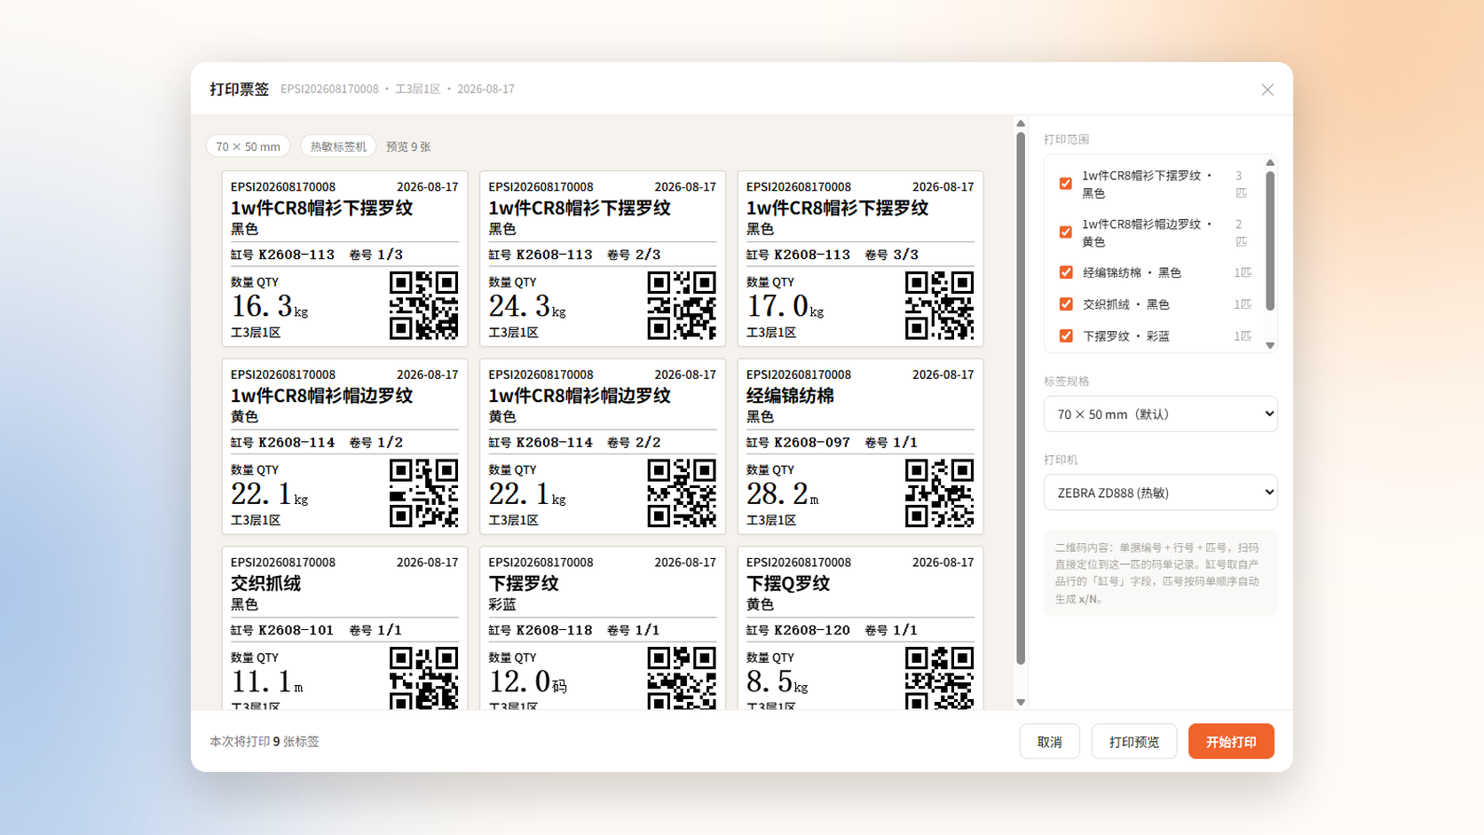The image size is (1484, 835).
Task: Click the QR code on the 交织抓绒 label
Action: click(x=424, y=678)
